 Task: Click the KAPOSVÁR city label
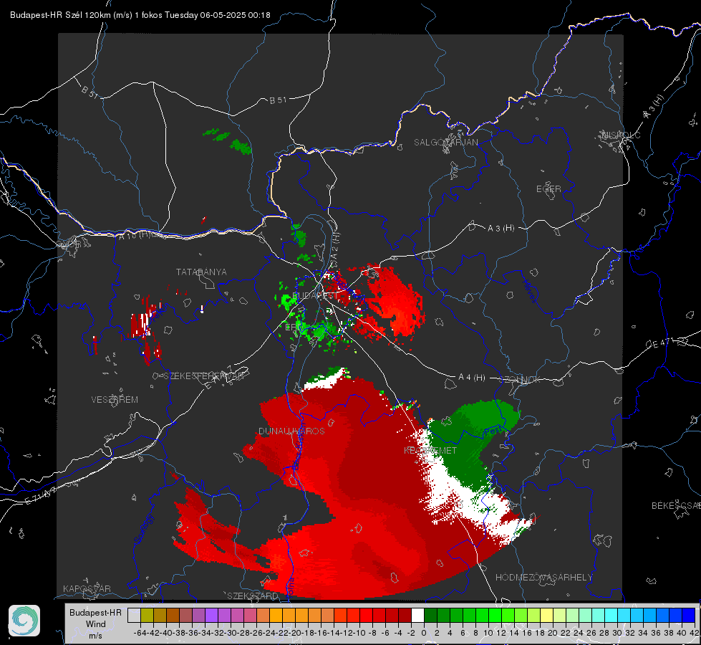87,588
